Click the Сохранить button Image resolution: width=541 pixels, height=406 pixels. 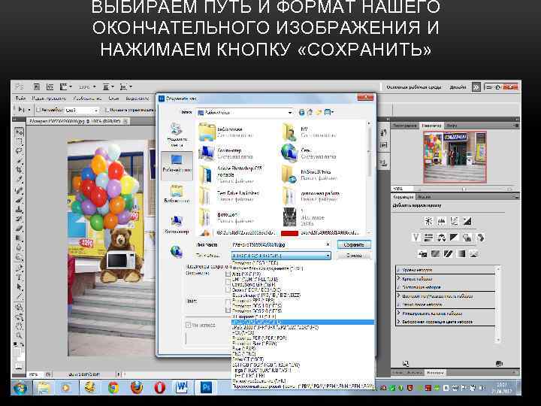(354, 244)
